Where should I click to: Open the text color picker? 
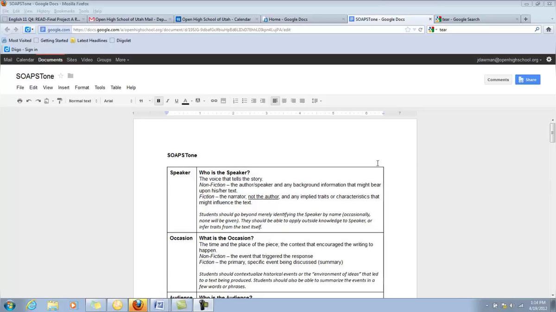click(x=185, y=101)
